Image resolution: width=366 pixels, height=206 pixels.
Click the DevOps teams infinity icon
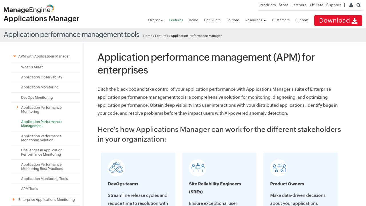pyautogui.click(x=116, y=168)
